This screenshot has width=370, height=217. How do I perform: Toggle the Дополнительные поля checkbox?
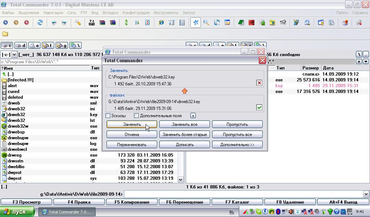point(136,116)
